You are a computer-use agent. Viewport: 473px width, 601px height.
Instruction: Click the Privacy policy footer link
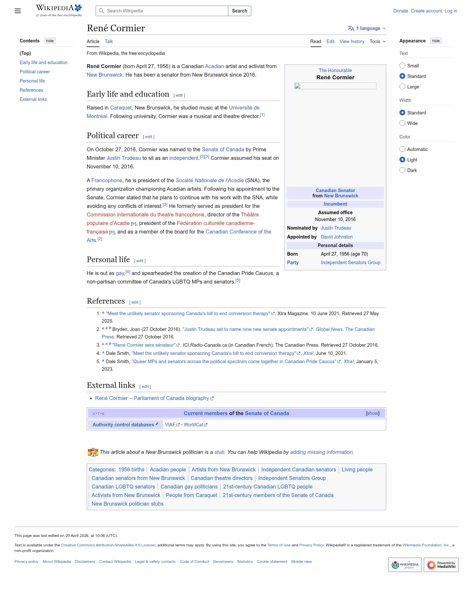26,562
